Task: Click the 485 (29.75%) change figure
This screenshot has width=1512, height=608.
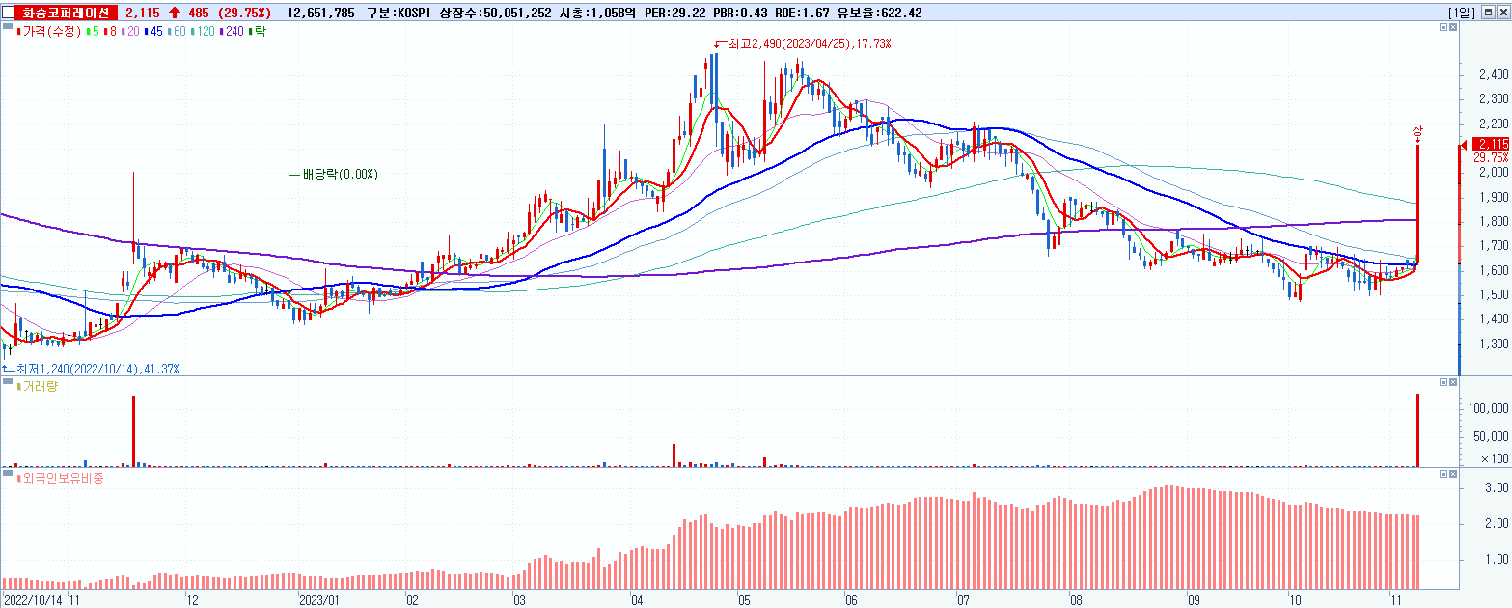Action: pyautogui.click(x=230, y=13)
